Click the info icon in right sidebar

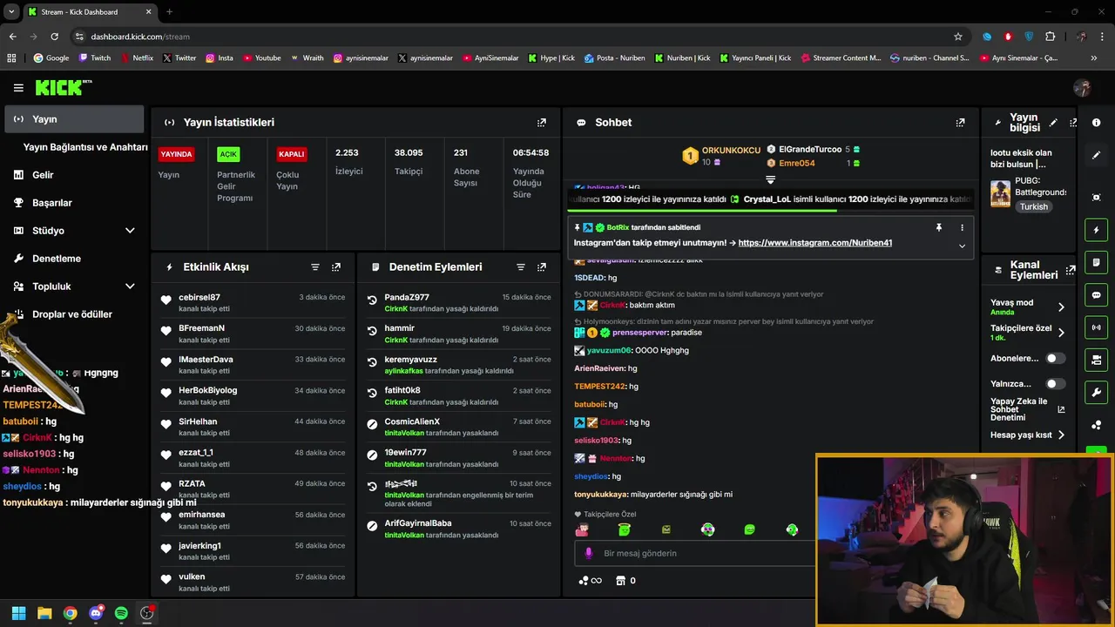(1097, 123)
